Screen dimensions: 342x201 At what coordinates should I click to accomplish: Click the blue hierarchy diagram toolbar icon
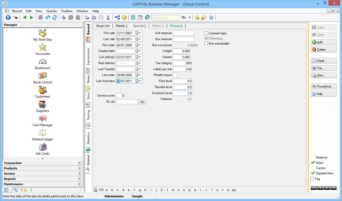pyautogui.click(x=117, y=17)
